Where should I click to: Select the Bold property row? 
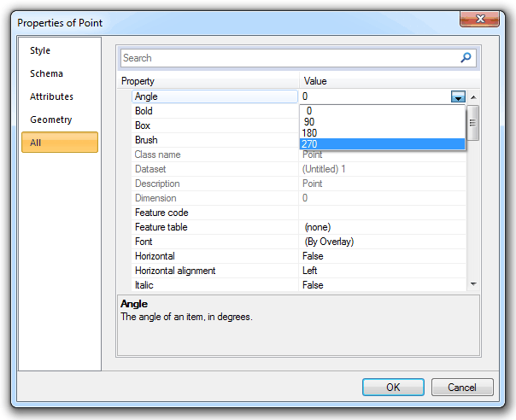(215, 111)
